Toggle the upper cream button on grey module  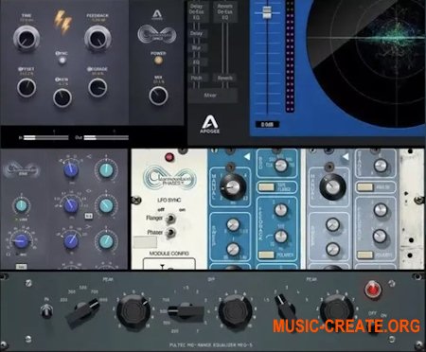coord(365,187)
